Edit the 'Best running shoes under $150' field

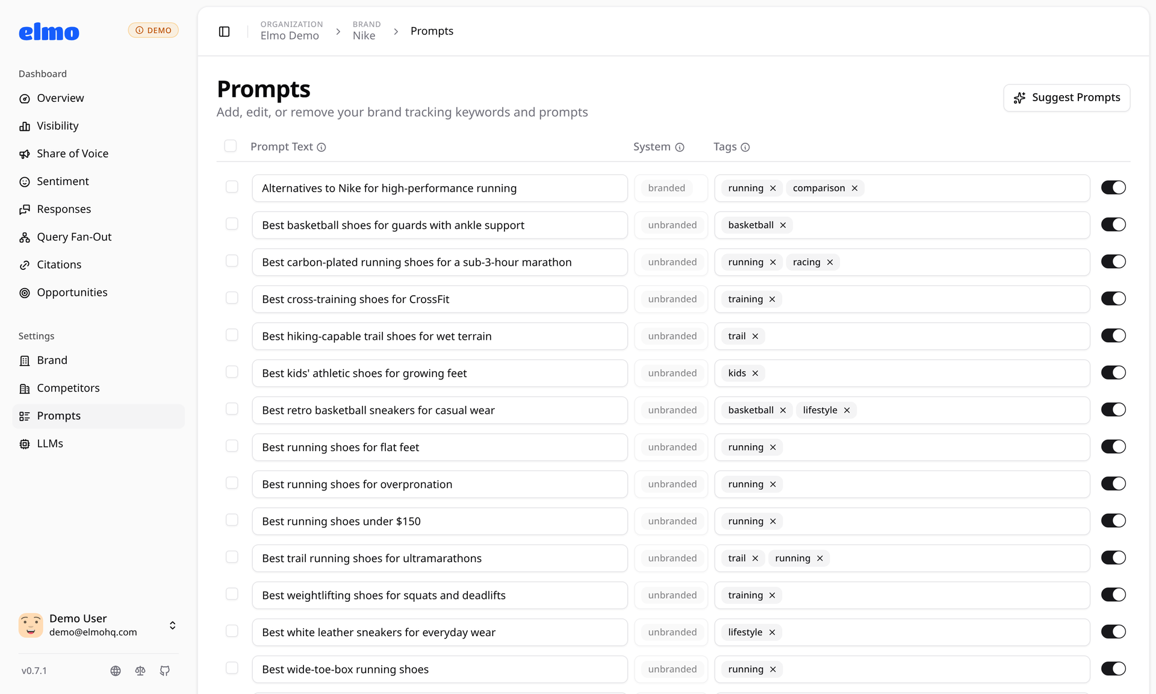(x=440, y=522)
